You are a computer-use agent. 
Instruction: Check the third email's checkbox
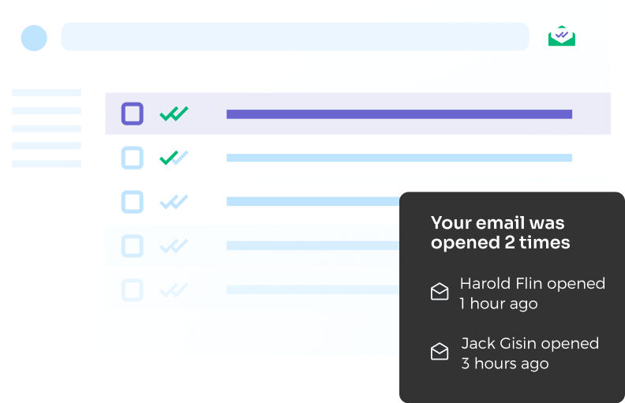point(133,202)
